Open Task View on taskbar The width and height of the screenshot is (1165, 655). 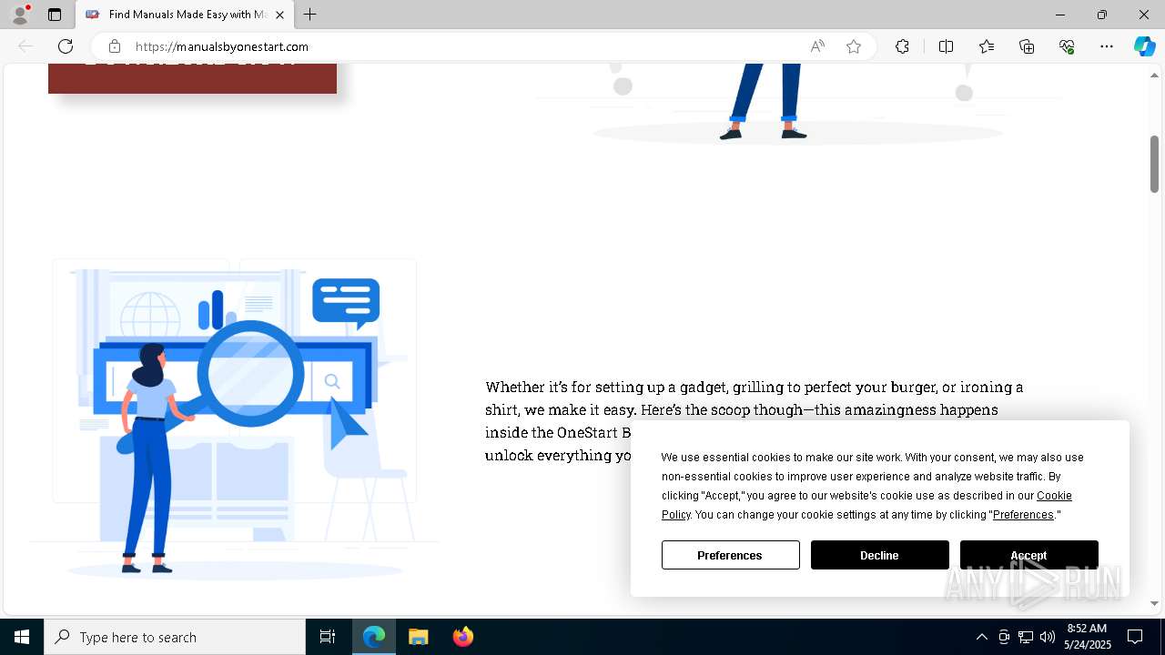[x=328, y=637]
